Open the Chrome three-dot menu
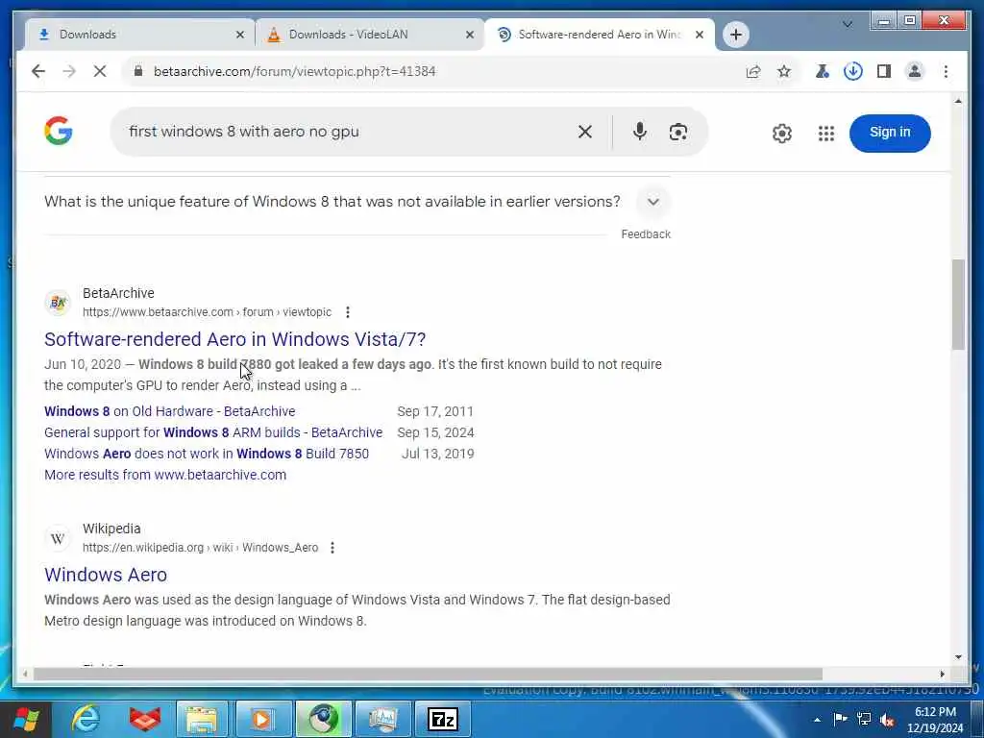 point(946,71)
